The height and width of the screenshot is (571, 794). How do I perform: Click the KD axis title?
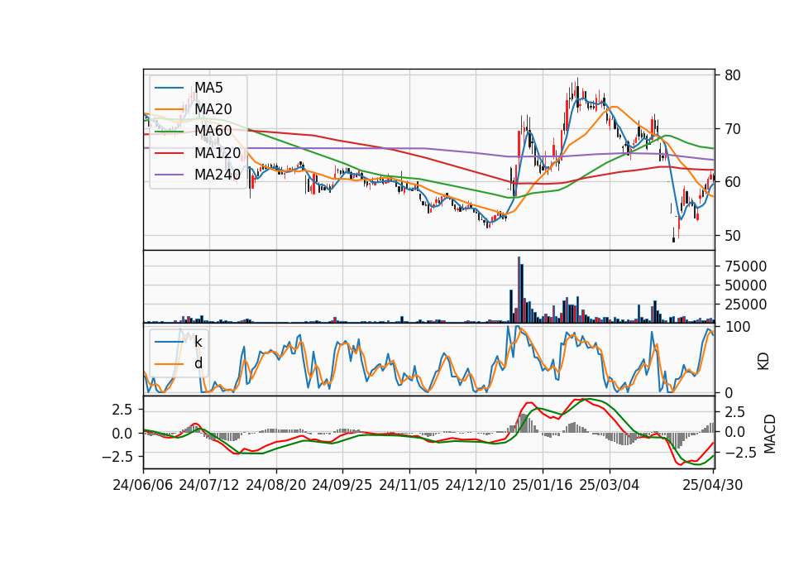pos(763,362)
